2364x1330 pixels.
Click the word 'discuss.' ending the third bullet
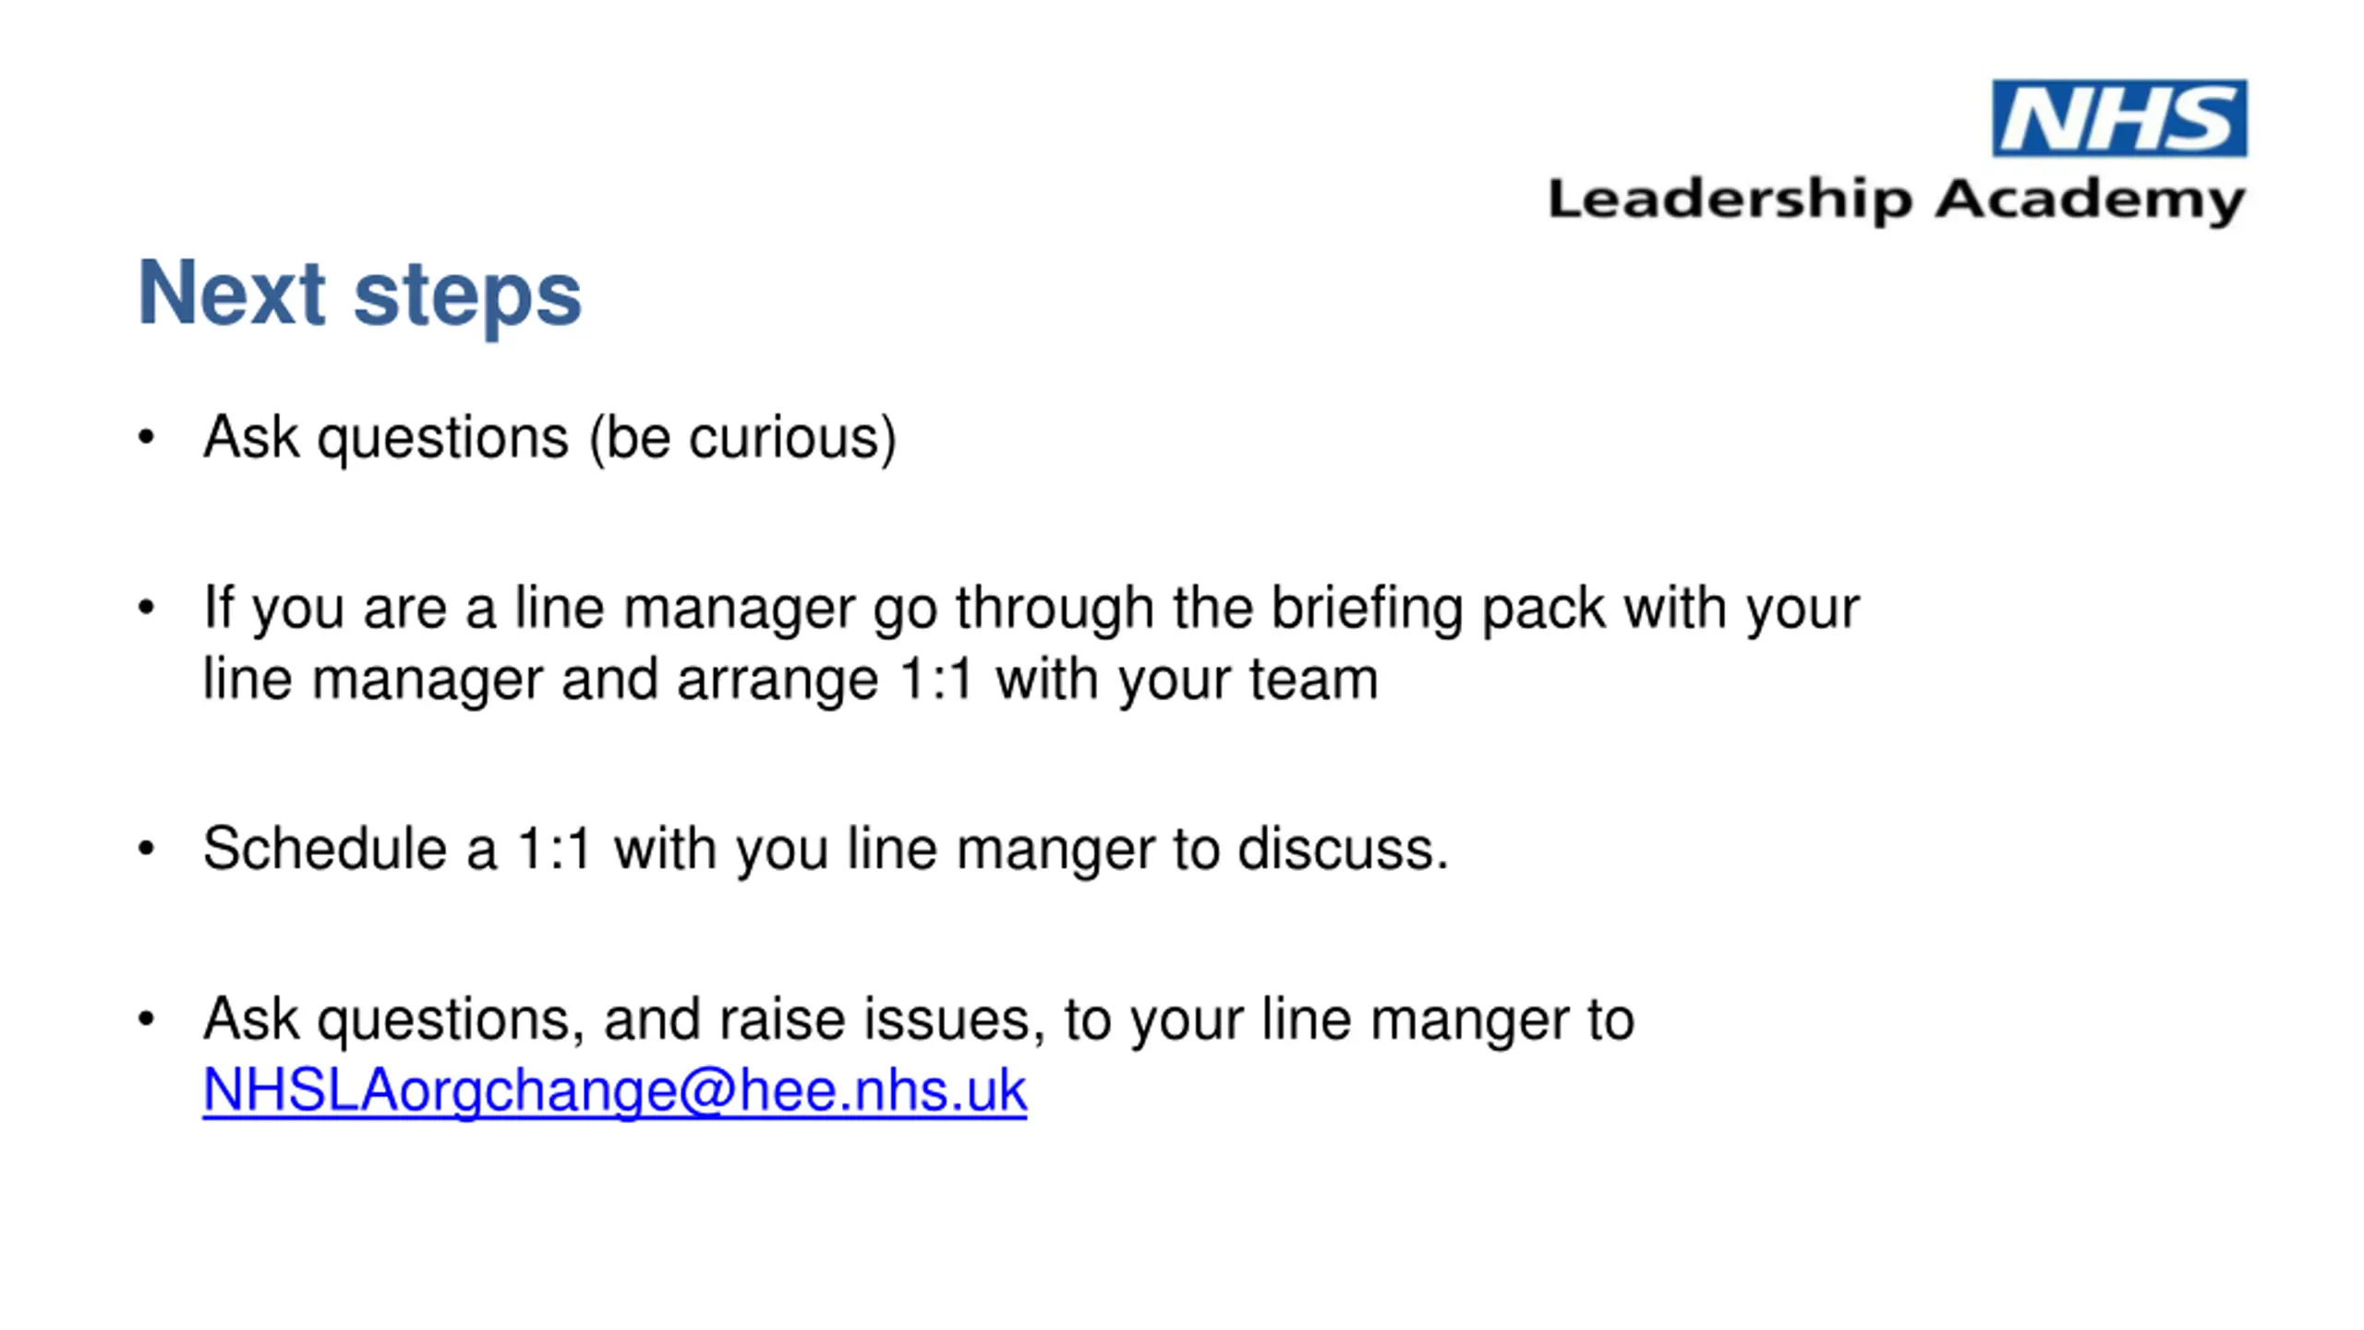click(1344, 849)
